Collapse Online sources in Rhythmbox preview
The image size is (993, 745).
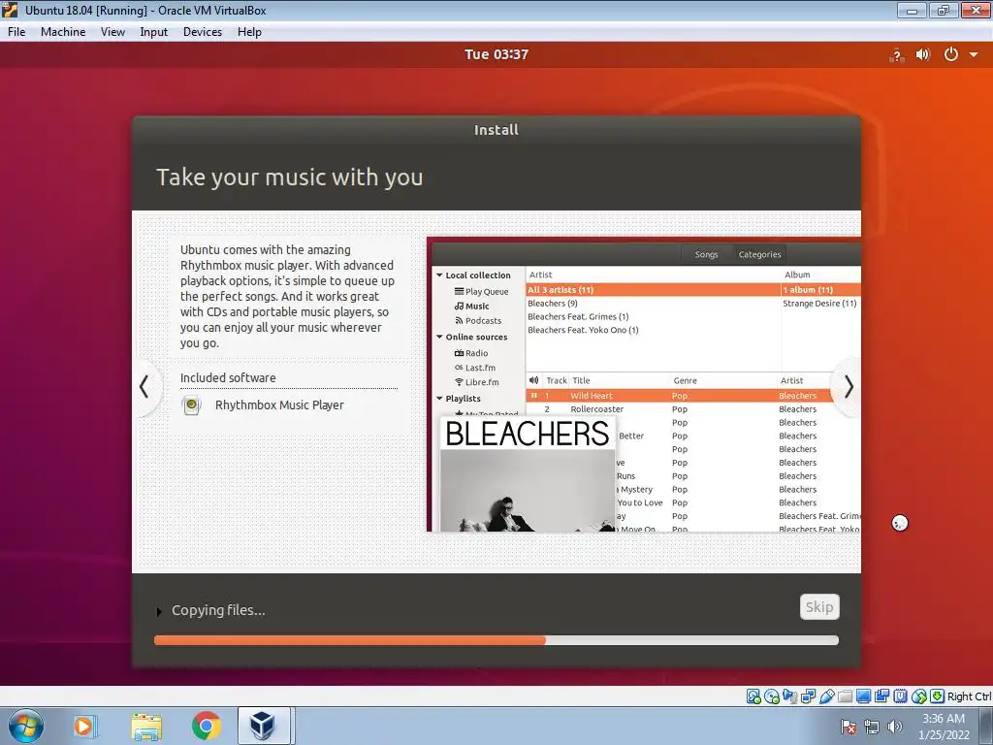coord(439,337)
